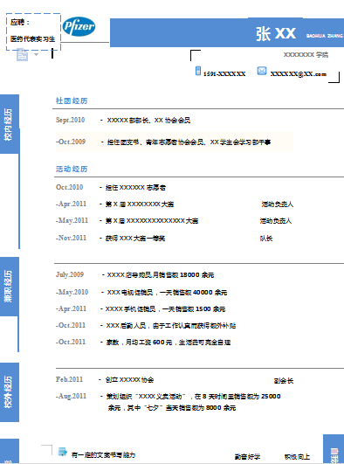Click the 队长 role text
The image size is (344, 464).
(x=266, y=239)
